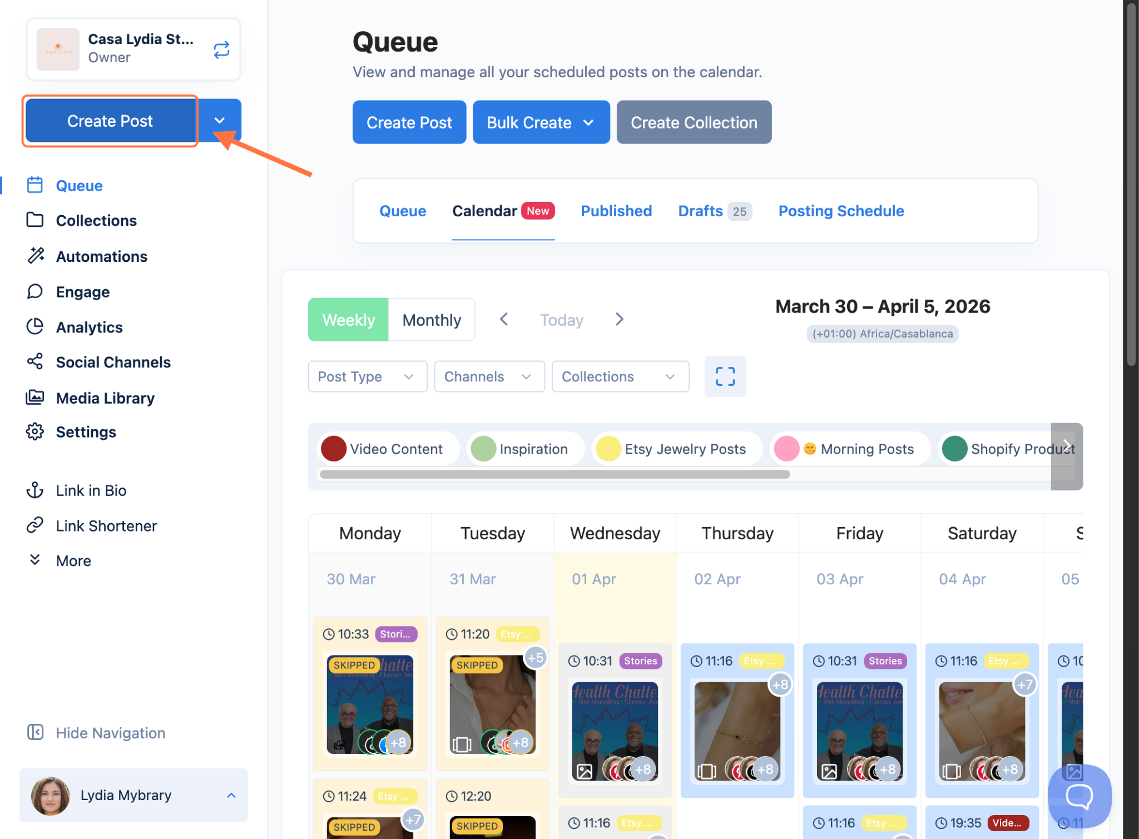Go to next week arrow
The width and height of the screenshot is (1139, 839).
point(620,319)
